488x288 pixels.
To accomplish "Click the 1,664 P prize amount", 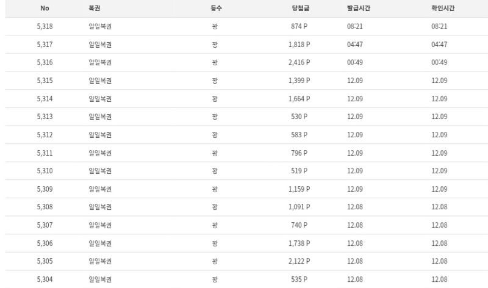I will point(300,99).
